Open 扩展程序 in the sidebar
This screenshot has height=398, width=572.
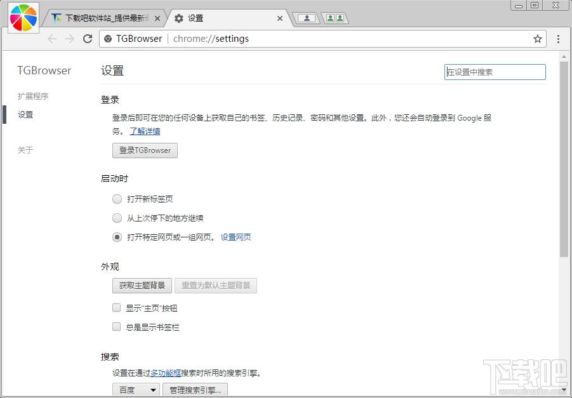click(x=33, y=96)
